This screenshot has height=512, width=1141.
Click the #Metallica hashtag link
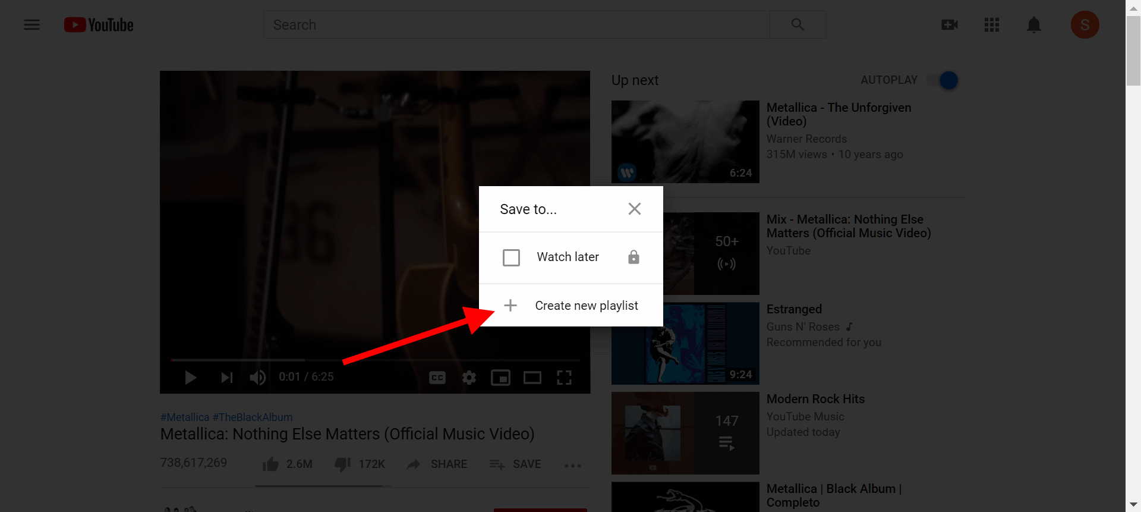click(185, 417)
